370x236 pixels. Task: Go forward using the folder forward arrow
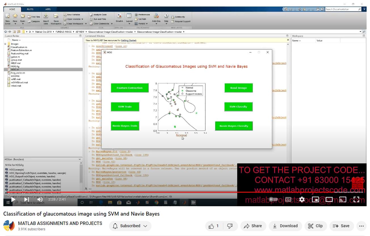[x=10, y=32]
